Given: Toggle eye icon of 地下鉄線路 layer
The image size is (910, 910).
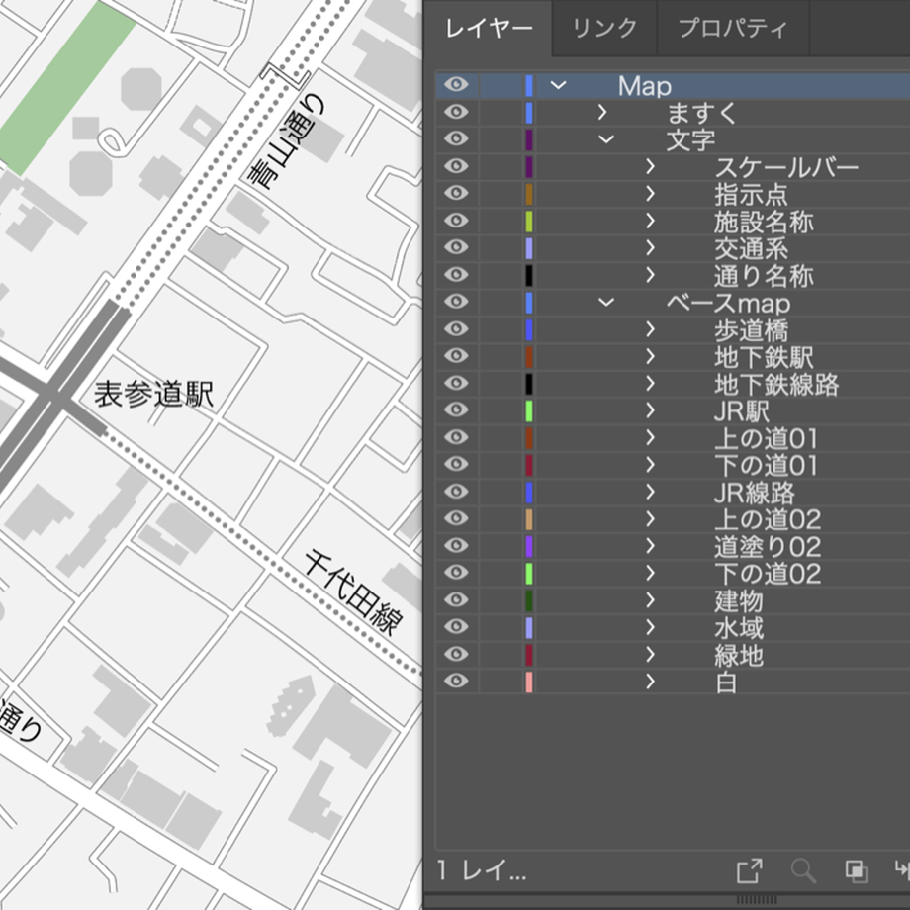Looking at the screenshot, I should coord(456,383).
